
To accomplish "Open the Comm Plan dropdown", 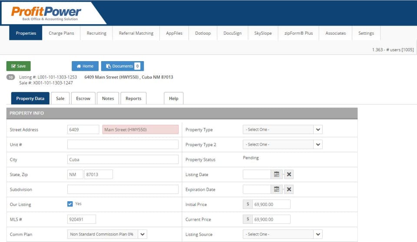I will pos(107,234).
